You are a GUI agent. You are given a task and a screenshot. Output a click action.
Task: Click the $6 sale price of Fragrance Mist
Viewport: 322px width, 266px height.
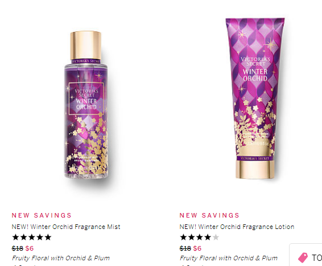coord(30,248)
